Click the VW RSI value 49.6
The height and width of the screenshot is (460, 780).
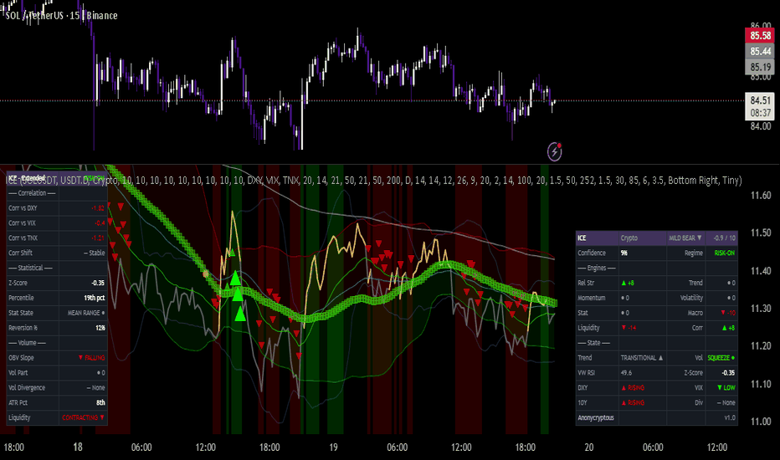pos(626,372)
